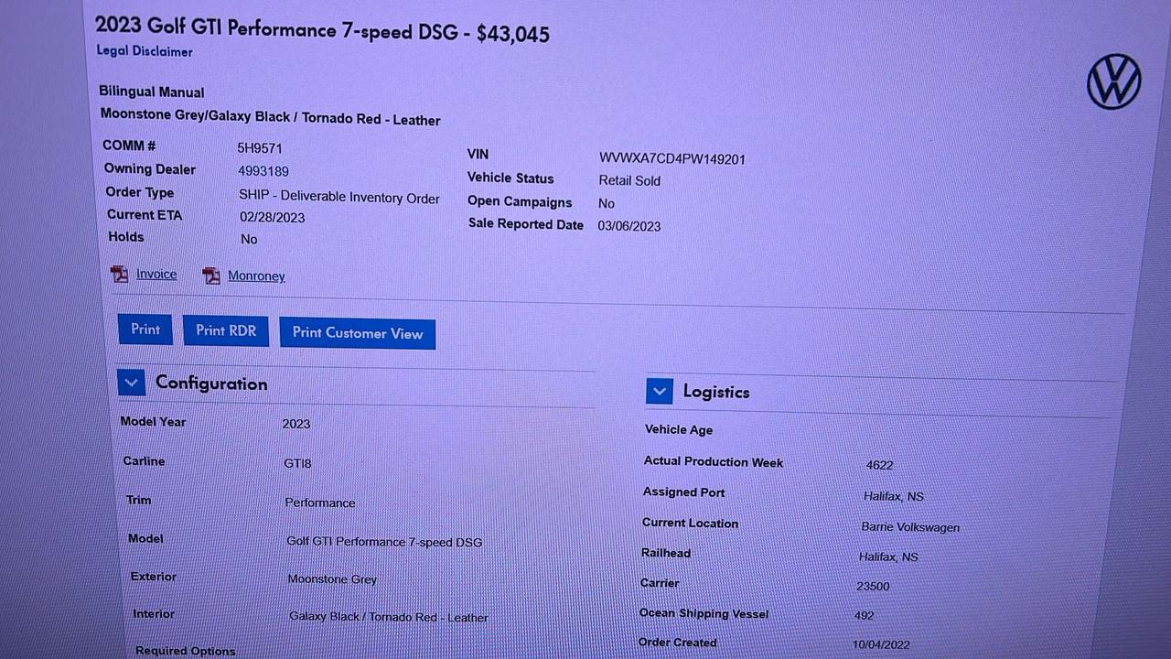This screenshot has height=659, width=1171.
Task: Select the Carrier value 23500
Action: pos(873,587)
